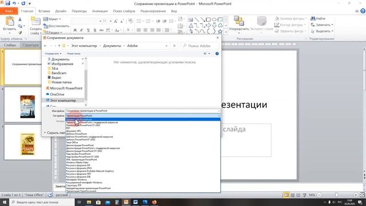366x206 pixels.
Task: Toggle text shadow (S) formatting
Action: [x=95, y=30]
